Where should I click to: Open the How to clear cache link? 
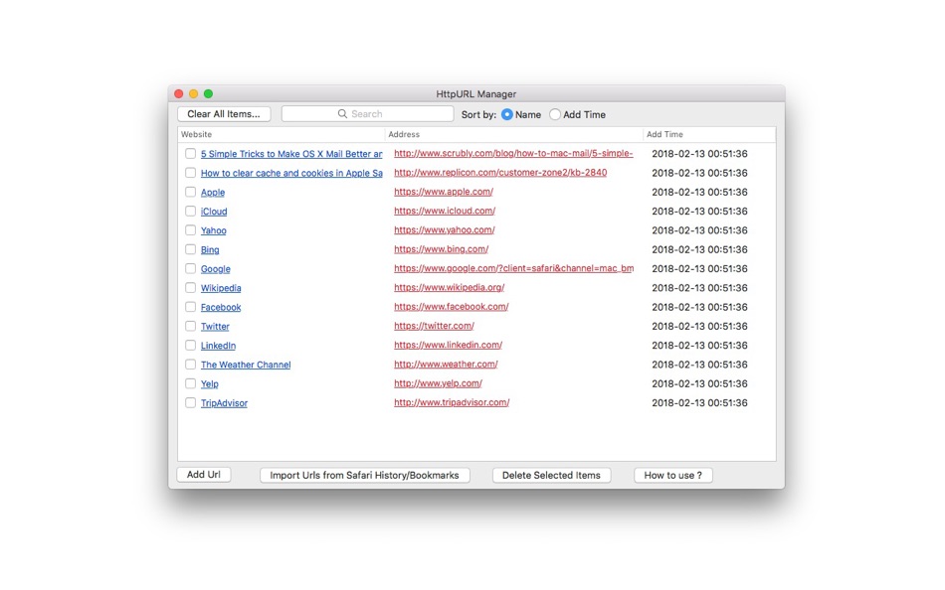click(x=291, y=174)
